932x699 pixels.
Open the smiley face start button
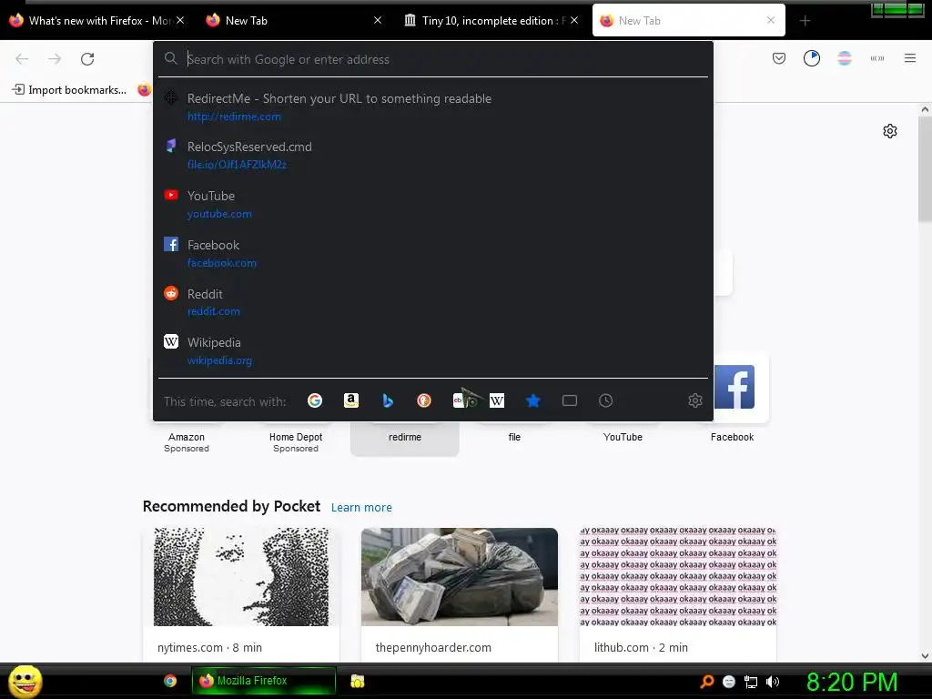(x=25, y=681)
